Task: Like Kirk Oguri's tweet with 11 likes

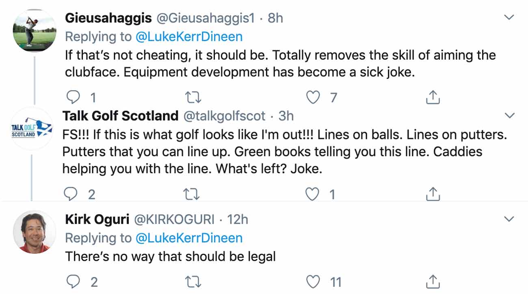Action: click(x=314, y=281)
